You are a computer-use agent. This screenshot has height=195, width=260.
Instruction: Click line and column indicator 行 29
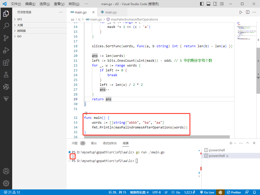click(x=117, y=192)
